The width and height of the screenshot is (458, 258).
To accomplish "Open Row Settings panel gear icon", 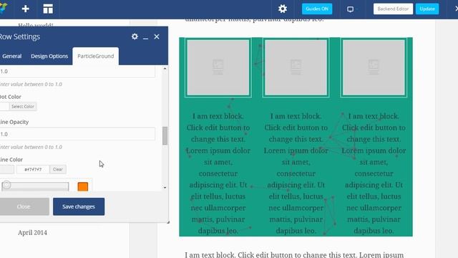I will 135,37.
